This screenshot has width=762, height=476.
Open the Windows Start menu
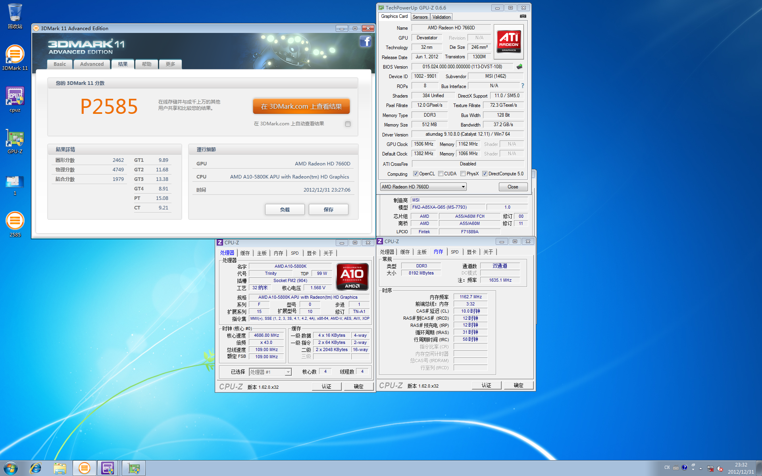click(x=11, y=468)
